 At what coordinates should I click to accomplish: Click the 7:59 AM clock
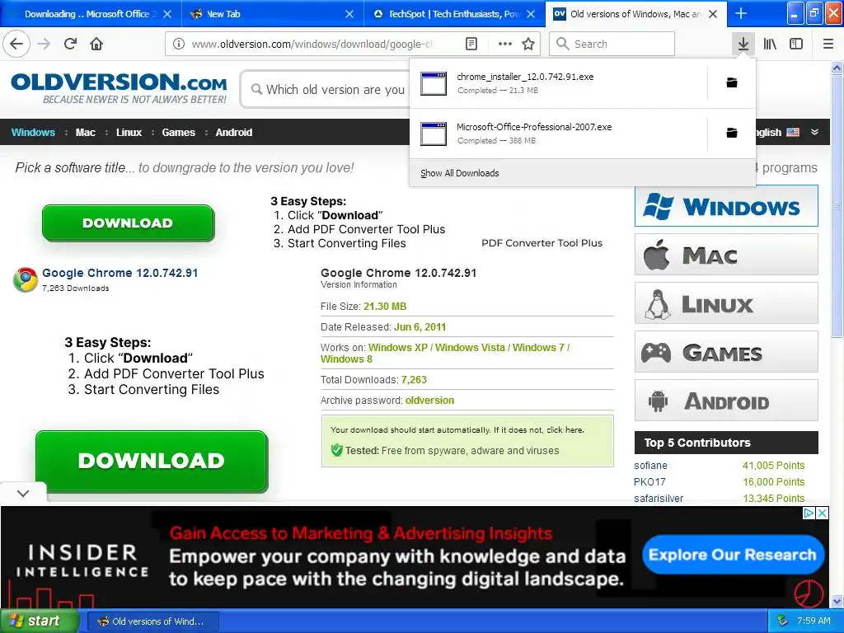click(x=814, y=621)
